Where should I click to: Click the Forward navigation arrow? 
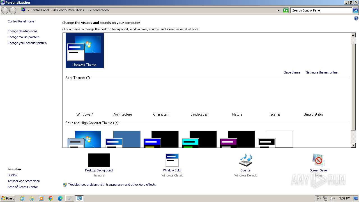13,10
